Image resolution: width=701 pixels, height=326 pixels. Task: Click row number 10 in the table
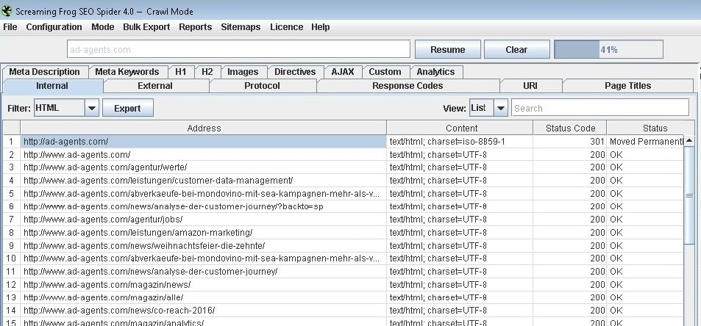pos(12,258)
